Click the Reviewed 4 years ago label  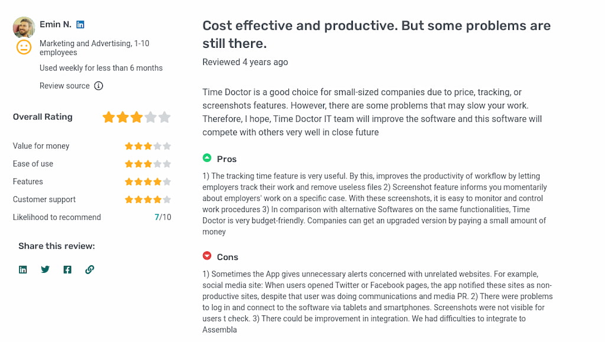tap(245, 62)
